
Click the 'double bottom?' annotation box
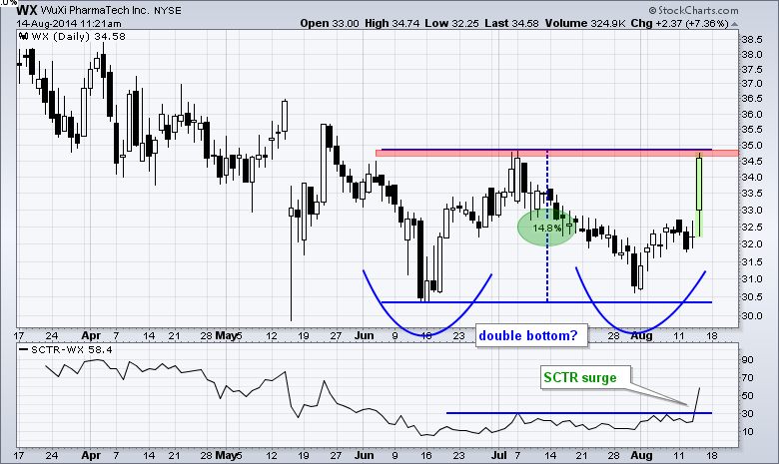531,336
